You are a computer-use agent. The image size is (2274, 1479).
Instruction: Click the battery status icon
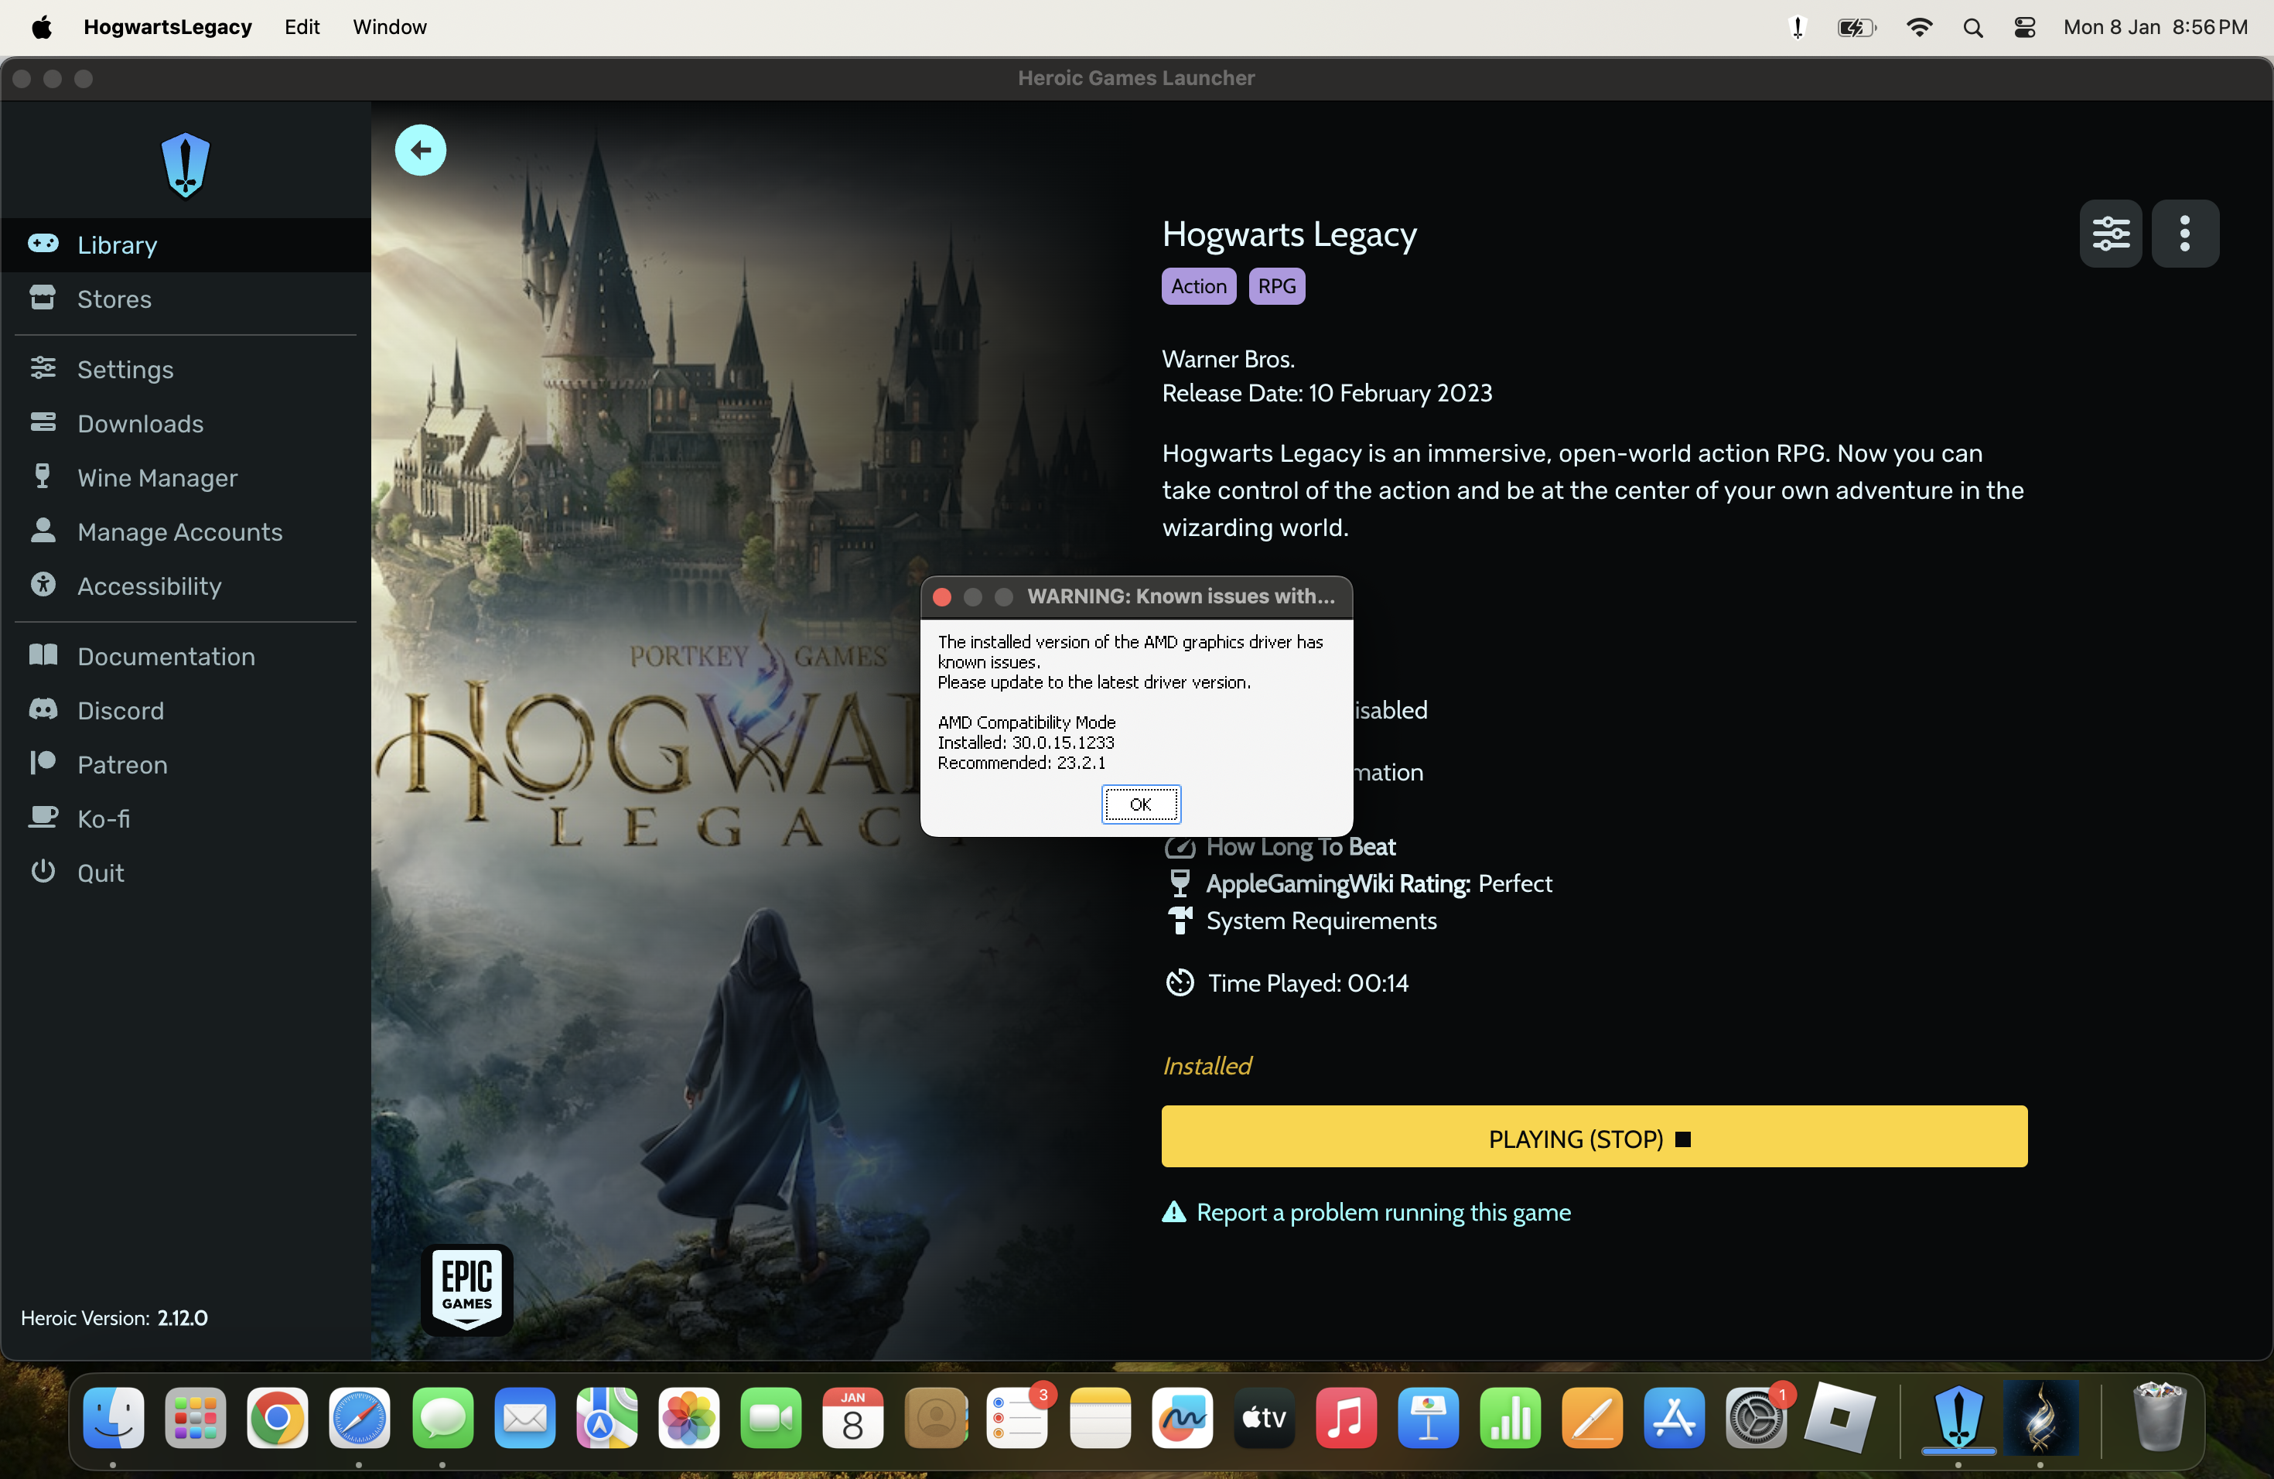coord(1856,28)
